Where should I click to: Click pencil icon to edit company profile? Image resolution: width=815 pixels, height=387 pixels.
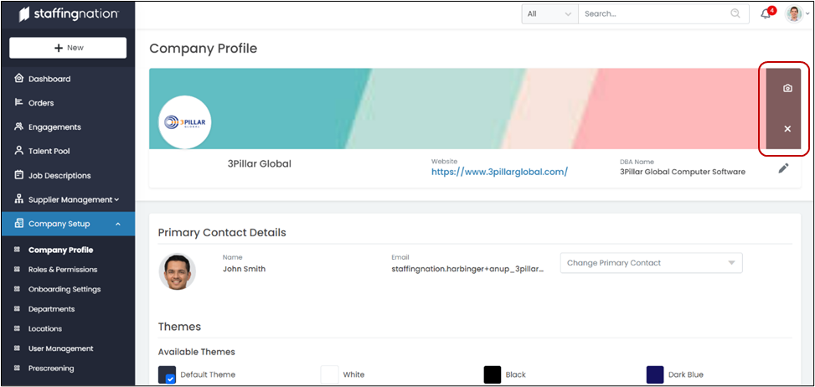783,168
